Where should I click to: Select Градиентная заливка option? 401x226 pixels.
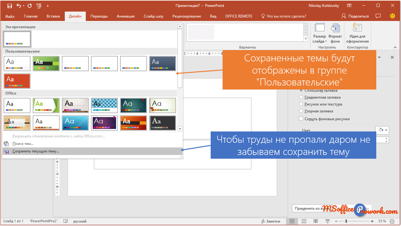(301, 97)
